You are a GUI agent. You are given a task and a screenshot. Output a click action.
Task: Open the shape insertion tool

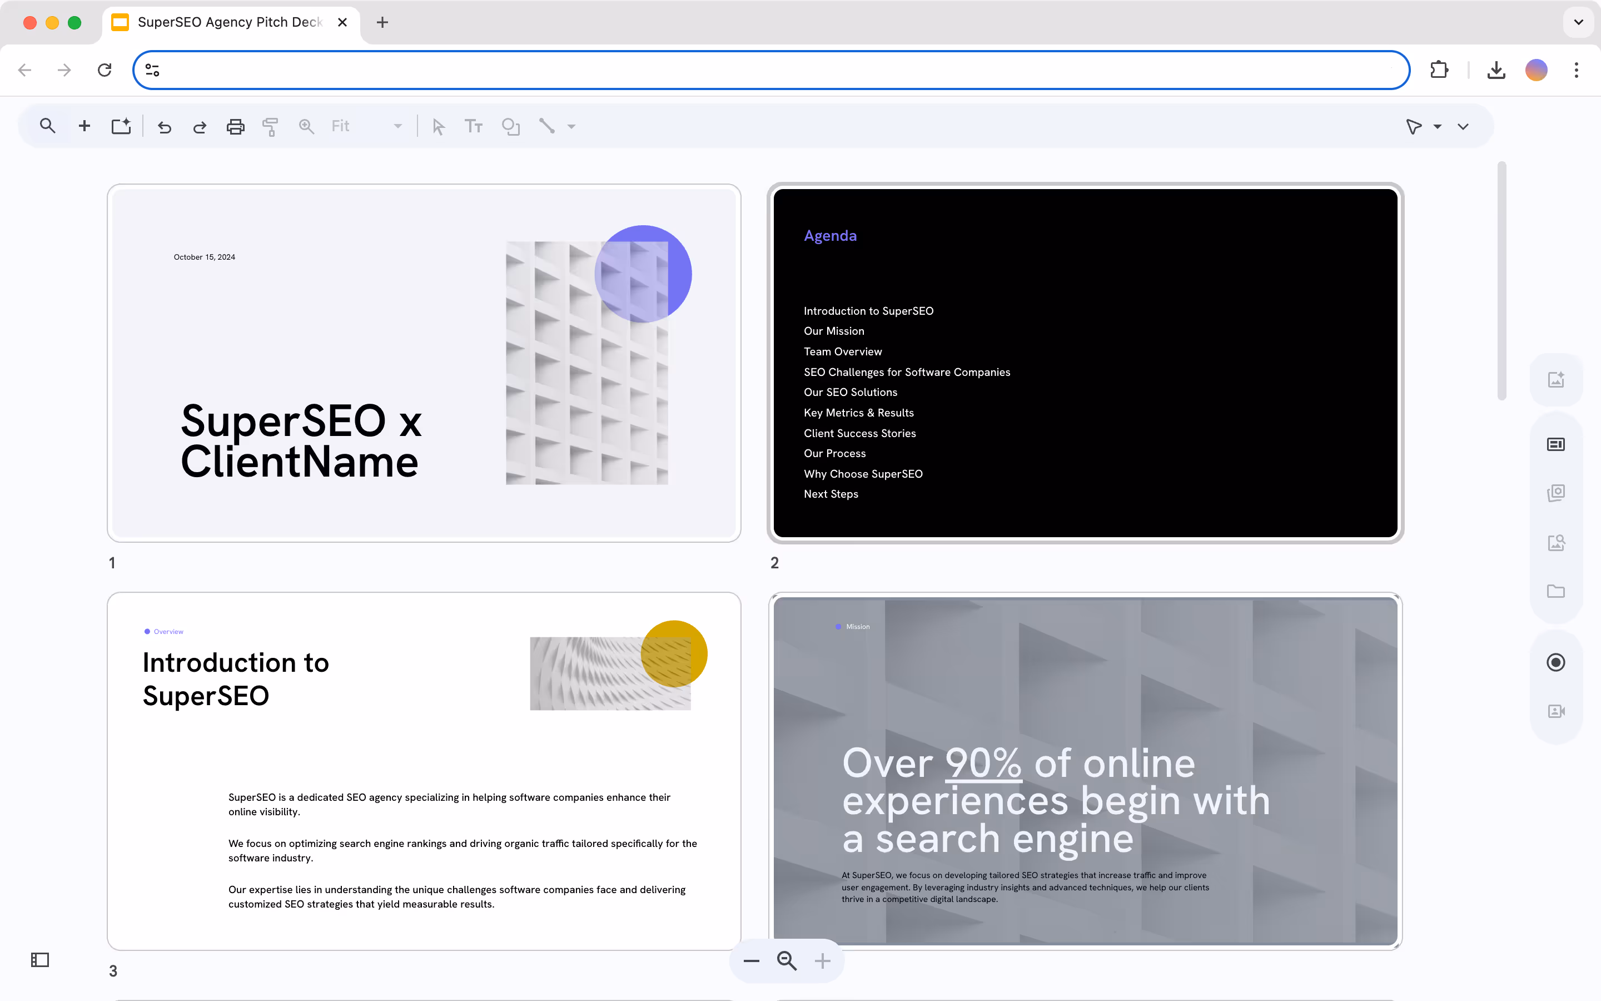pyautogui.click(x=510, y=126)
